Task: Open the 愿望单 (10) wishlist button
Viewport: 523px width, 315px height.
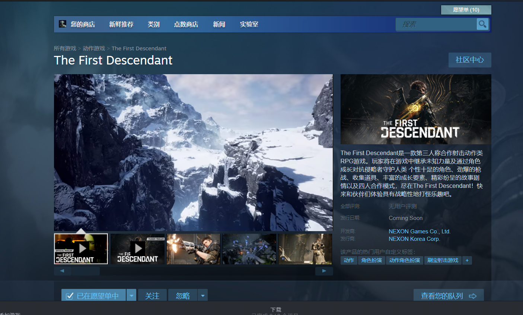Action: click(466, 10)
